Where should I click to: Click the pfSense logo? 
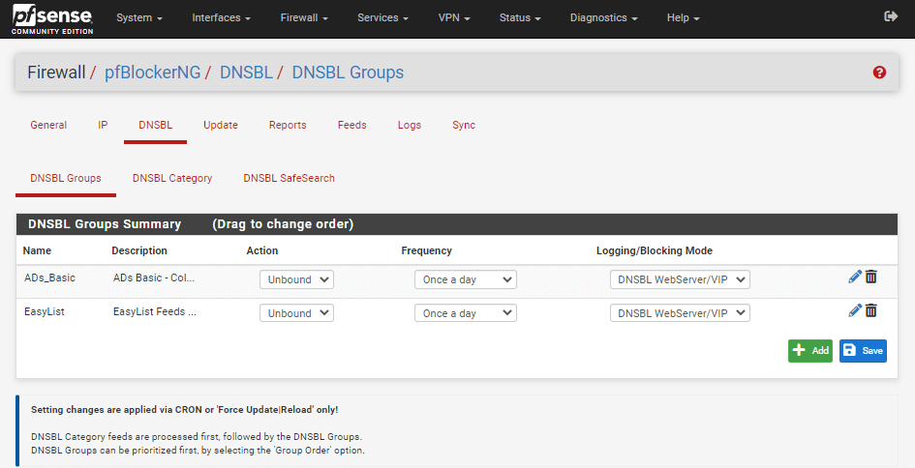click(53, 18)
